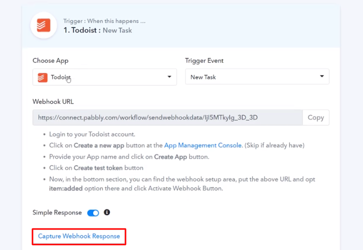Click the Todoist icon inside Choose App field

42,77
